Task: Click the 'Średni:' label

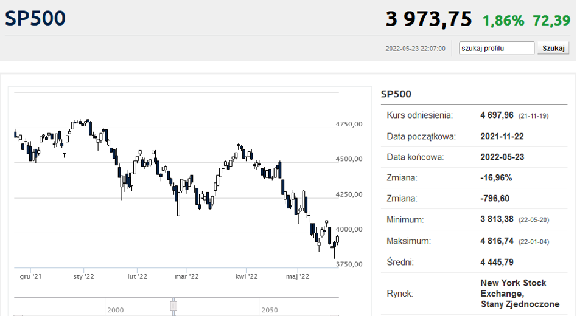Action: [400, 262]
